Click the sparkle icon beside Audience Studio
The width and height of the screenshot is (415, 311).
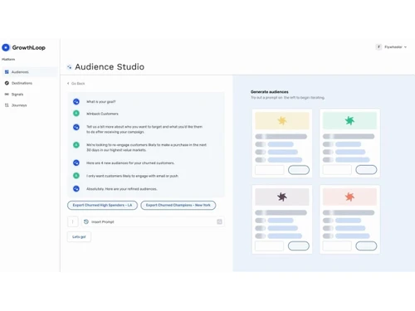[x=69, y=67]
